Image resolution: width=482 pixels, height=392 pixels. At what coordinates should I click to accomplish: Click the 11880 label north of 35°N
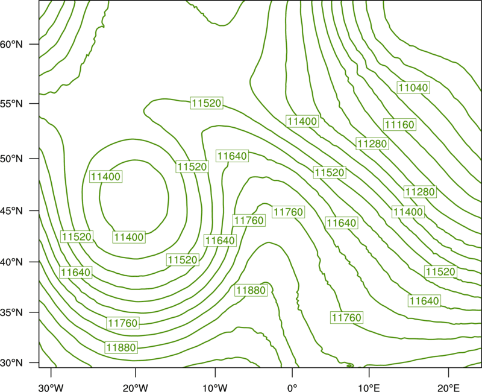(x=251, y=290)
